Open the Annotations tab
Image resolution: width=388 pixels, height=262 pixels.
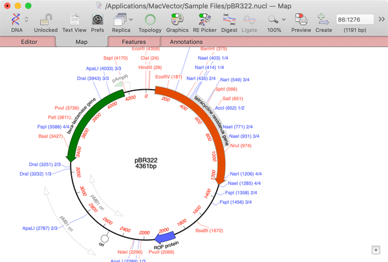pyautogui.click(x=186, y=42)
